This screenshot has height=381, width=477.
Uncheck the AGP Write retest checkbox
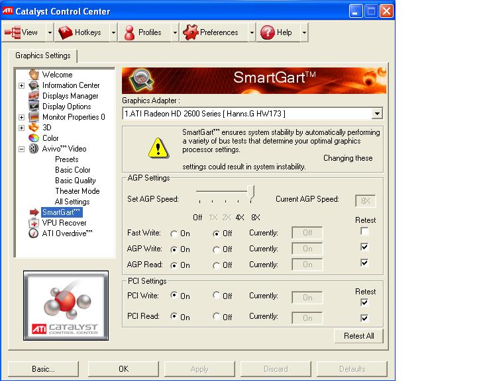[364, 247]
